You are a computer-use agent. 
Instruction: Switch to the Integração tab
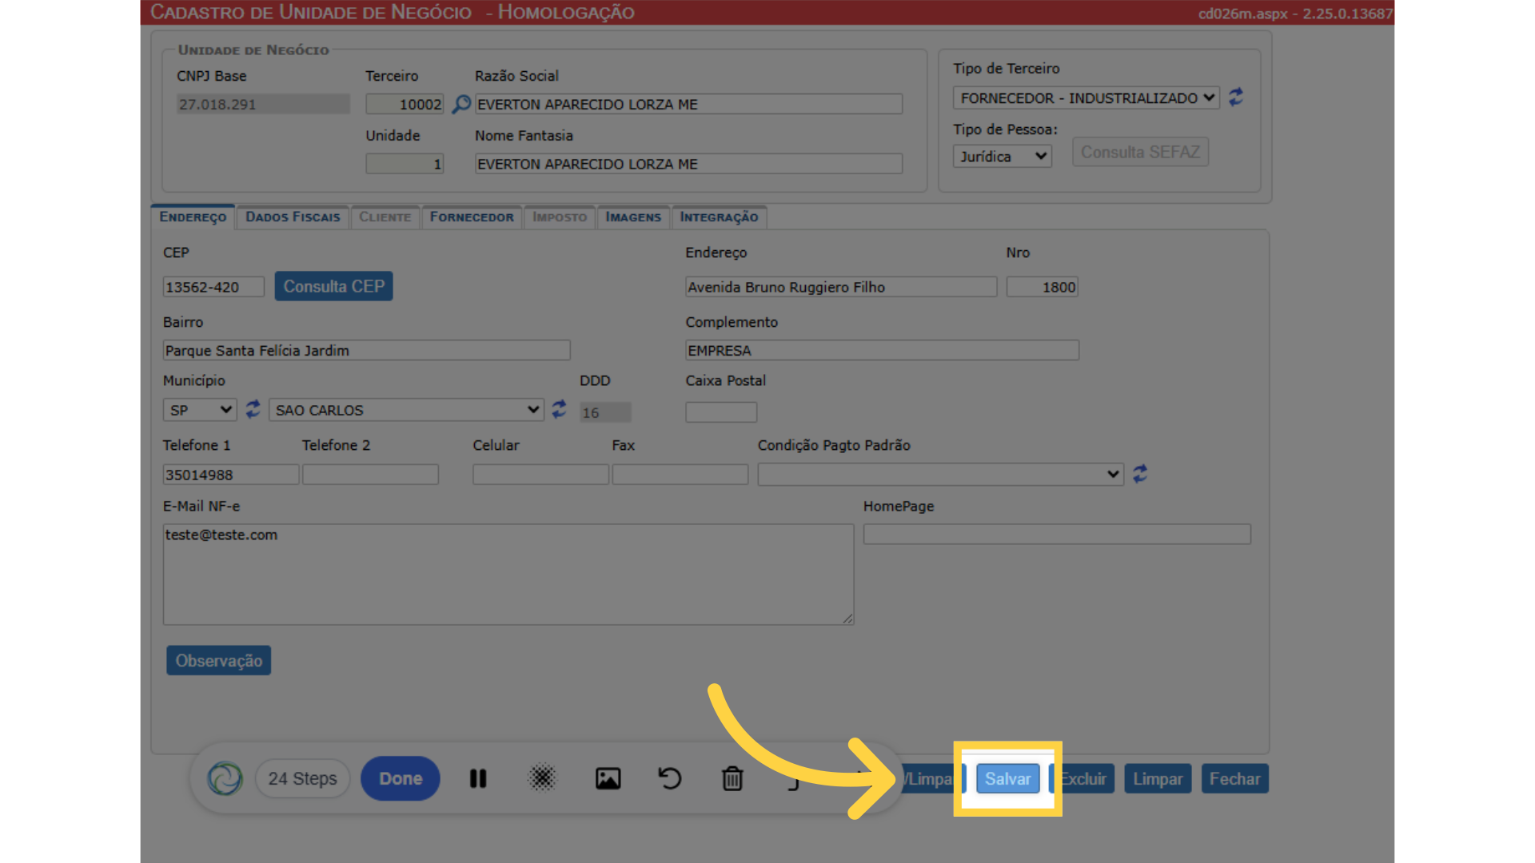pos(719,217)
